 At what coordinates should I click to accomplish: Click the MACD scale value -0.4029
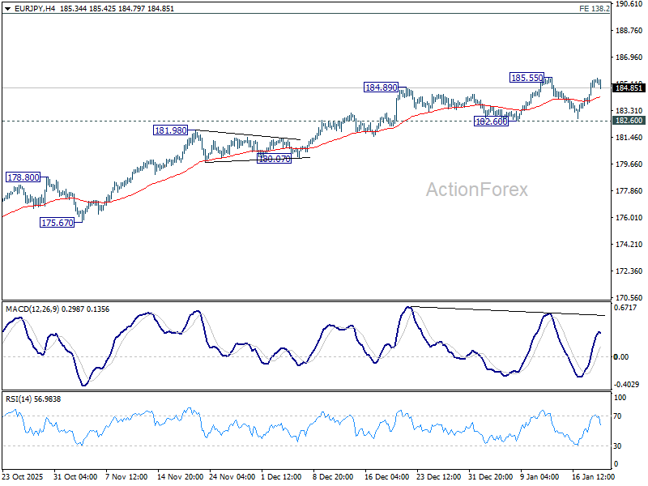[626, 385]
